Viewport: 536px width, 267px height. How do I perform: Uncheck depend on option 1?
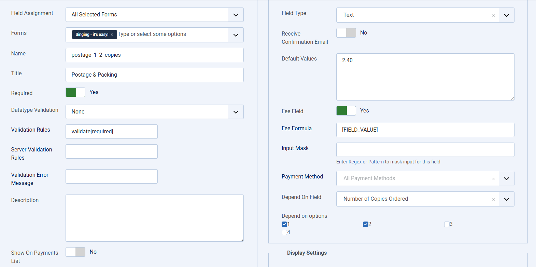(284, 224)
